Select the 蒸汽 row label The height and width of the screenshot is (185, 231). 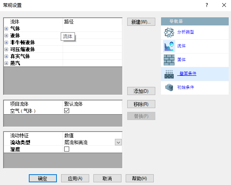coord(15,63)
